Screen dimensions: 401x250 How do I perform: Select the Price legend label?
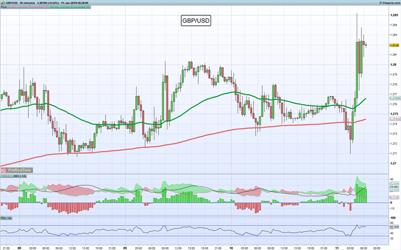click(4, 7)
